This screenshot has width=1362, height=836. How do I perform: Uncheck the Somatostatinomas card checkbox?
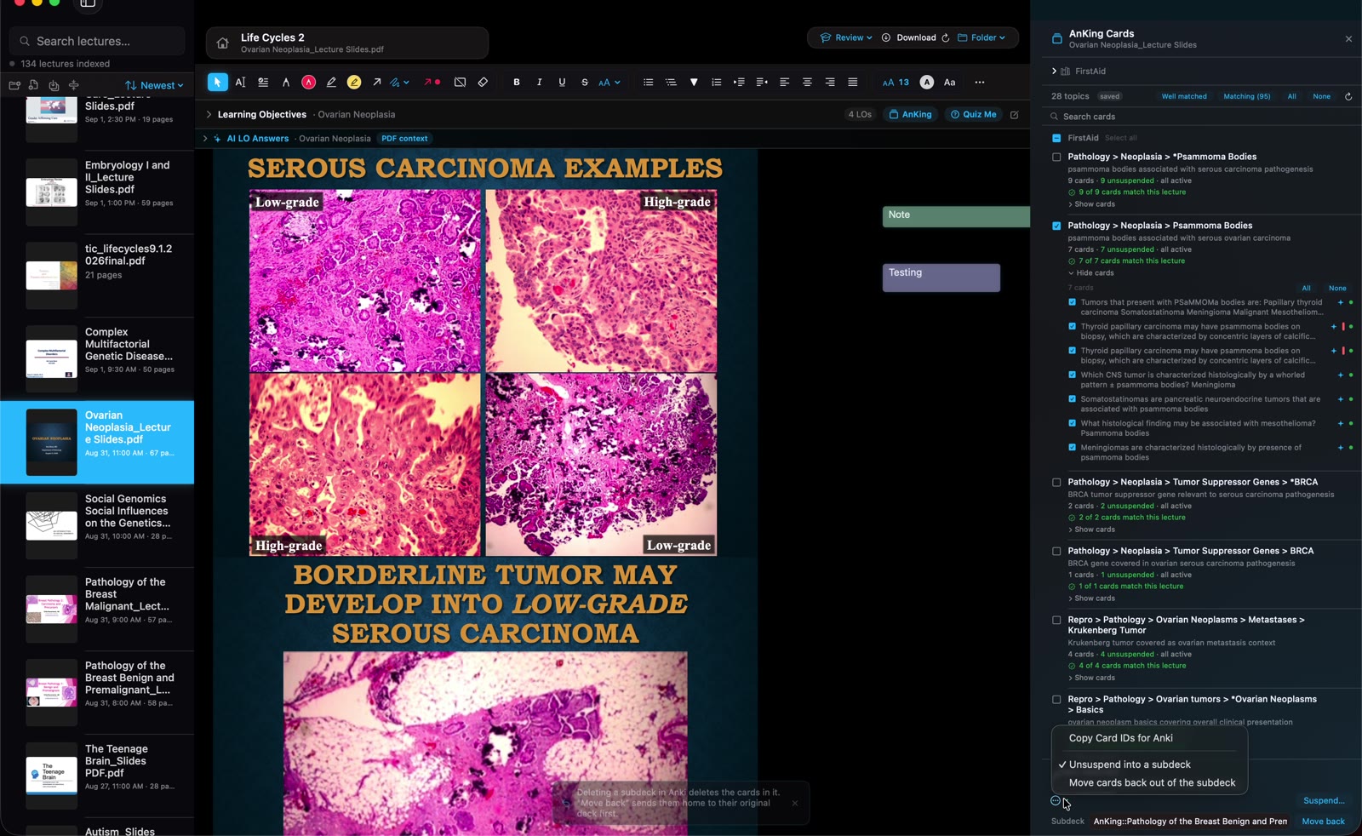(x=1072, y=398)
